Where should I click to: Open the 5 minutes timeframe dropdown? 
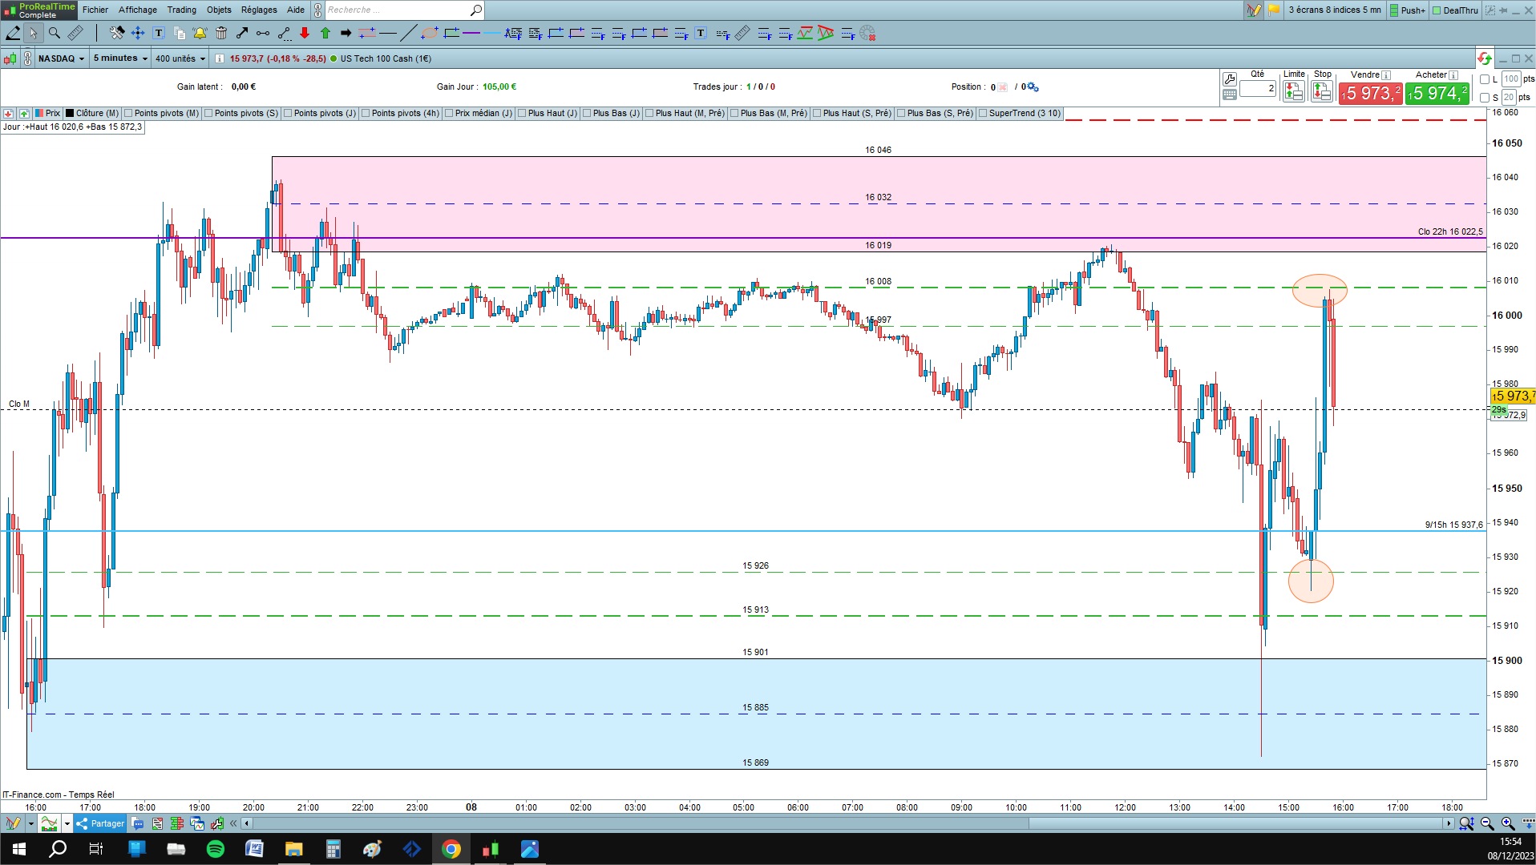click(120, 58)
